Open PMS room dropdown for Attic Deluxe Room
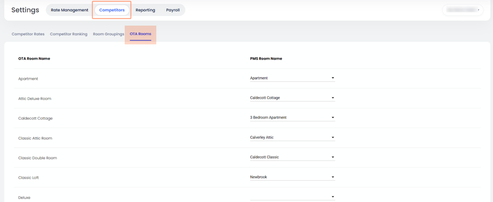Screen dimensions: 493x202 click(292, 98)
